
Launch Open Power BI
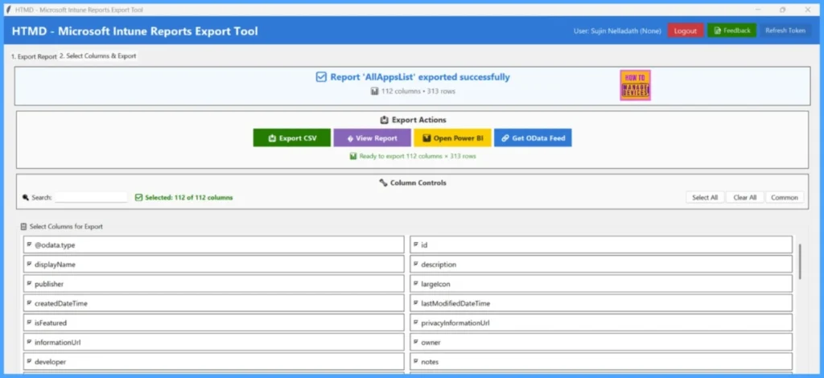pos(452,138)
